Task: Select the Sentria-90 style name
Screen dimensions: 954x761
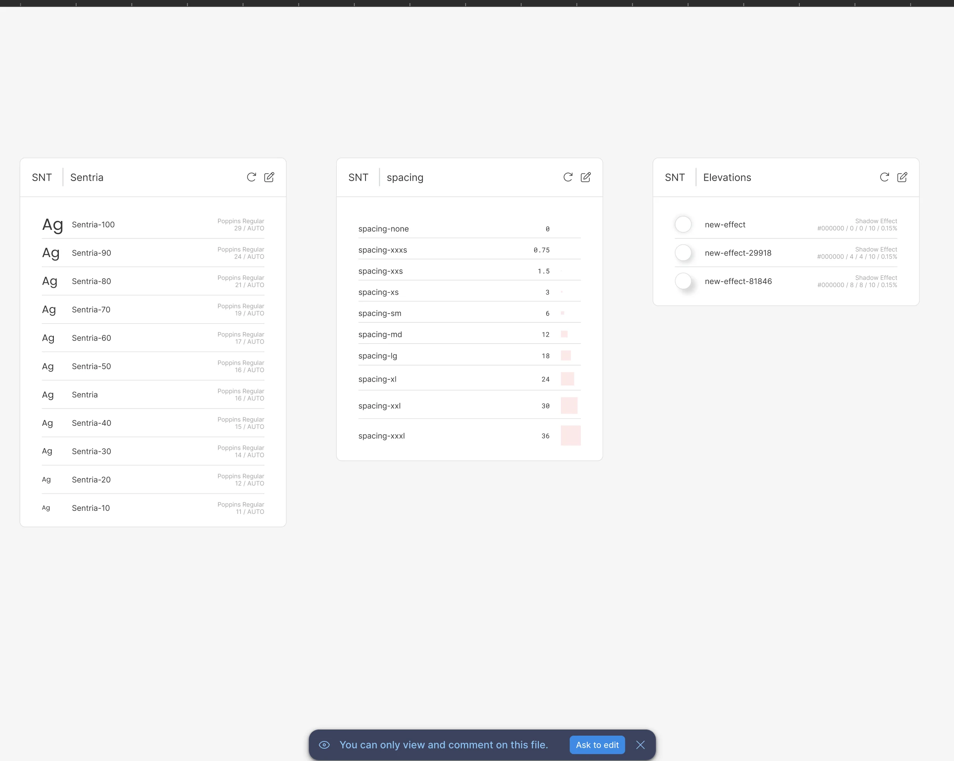Action: [92, 253]
